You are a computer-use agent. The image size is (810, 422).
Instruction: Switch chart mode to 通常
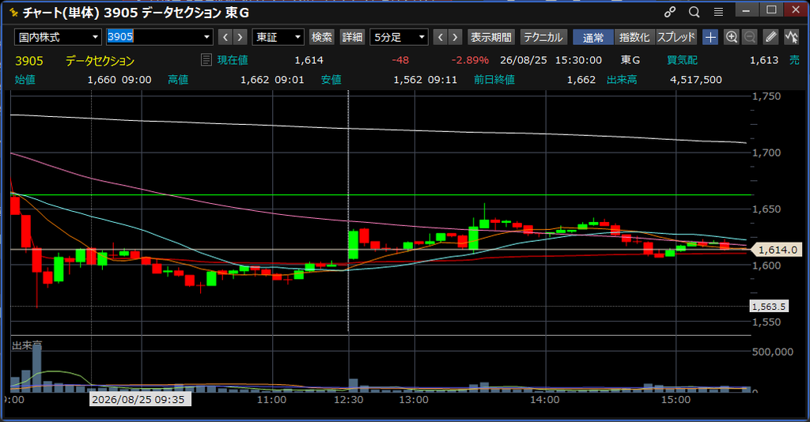pyautogui.click(x=593, y=37)
